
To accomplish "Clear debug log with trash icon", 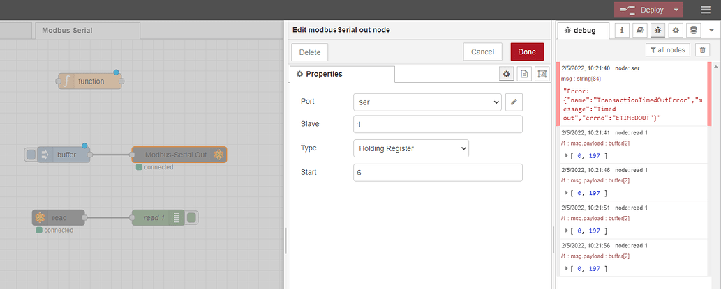I will coord(702,49).
